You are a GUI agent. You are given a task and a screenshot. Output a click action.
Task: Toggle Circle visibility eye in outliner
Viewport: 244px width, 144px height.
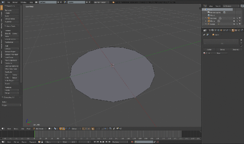tap(234, 21)
